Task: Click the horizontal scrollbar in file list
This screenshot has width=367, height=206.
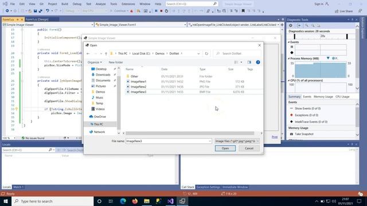Action: point(190,133)
